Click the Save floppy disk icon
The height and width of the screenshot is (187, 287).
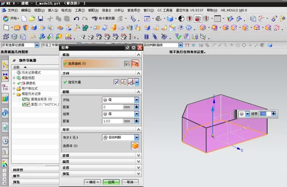tap(40, 18)
